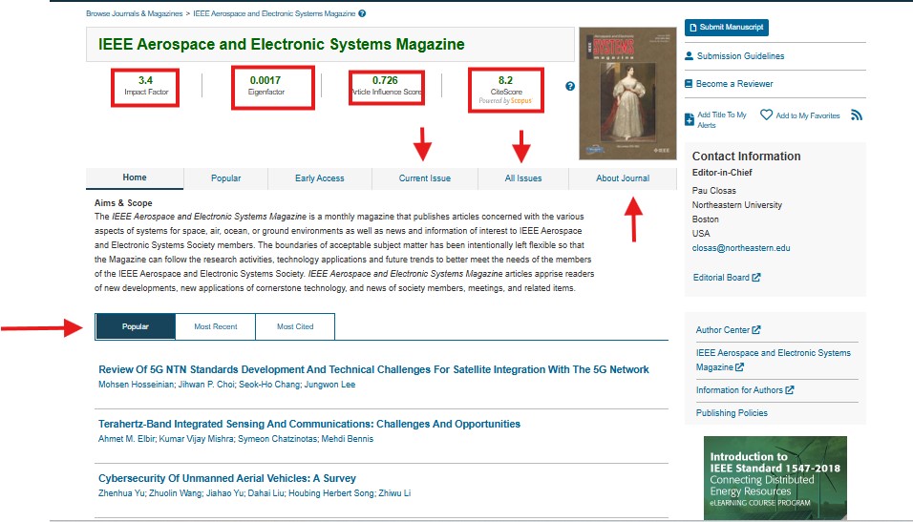
Task: Click author Houbing Herbert Song
Action: (332, 493)
